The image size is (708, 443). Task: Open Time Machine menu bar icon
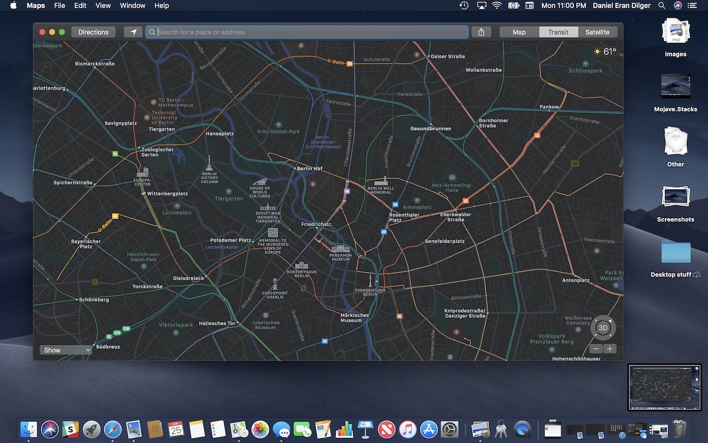pos(464,6)
